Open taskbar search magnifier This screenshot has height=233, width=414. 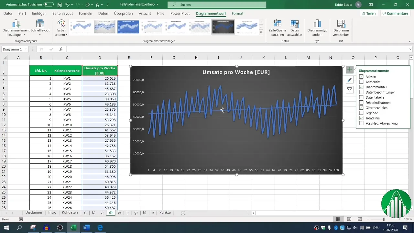pyautogui.click(x=19, y=227)
